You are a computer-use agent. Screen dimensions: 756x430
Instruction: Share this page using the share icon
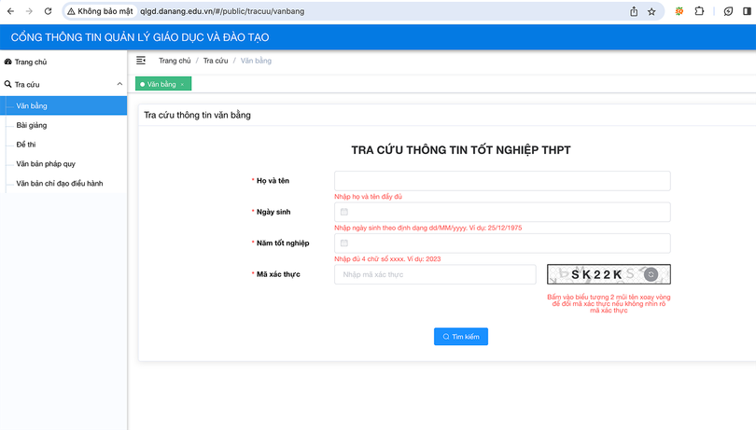[x=634, y=11]
